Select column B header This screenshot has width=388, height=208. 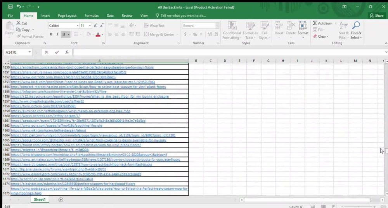196,61
